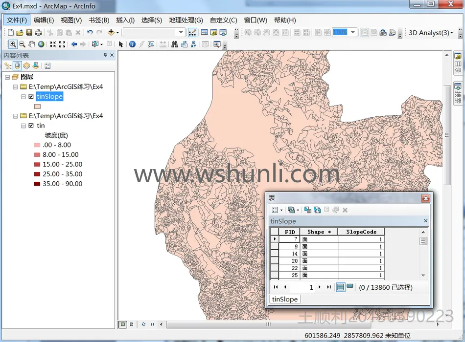The width and height of the screenshot is (465, 342).
Task: Select the Zoom In tool
Action: [13, 44]
